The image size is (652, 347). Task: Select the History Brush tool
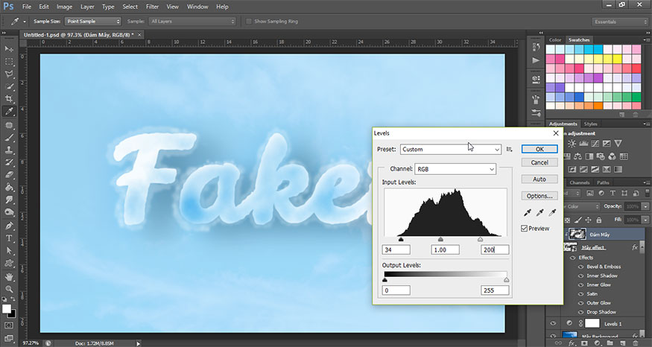tap(9, 162)
